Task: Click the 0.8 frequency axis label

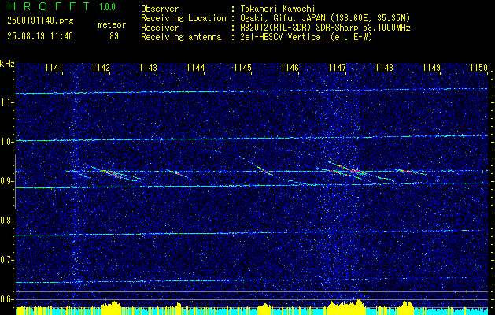Action: coord(6,220)
